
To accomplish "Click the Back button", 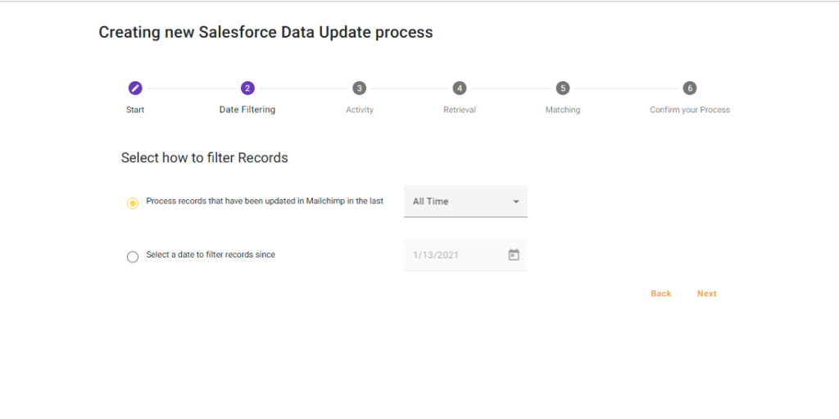I will [661, 294].
